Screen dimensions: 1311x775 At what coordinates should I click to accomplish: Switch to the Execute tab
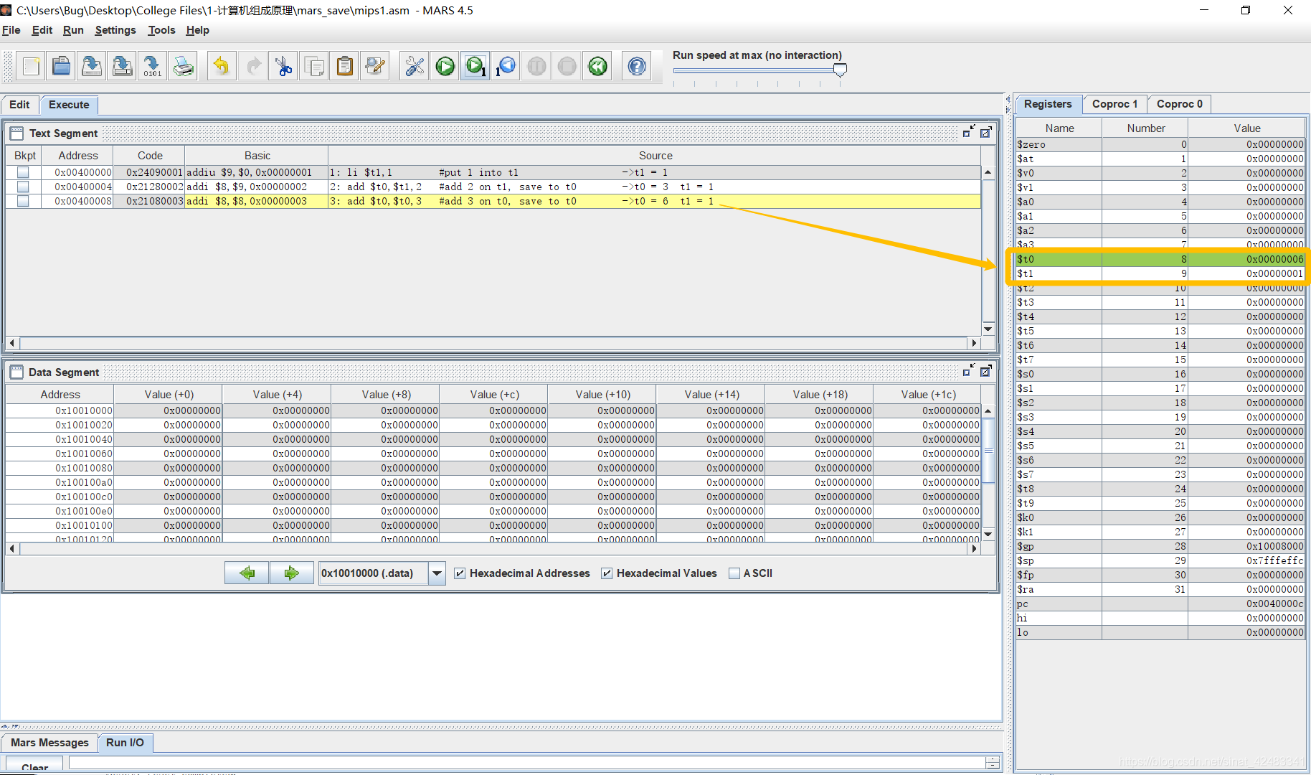(69, 105)
